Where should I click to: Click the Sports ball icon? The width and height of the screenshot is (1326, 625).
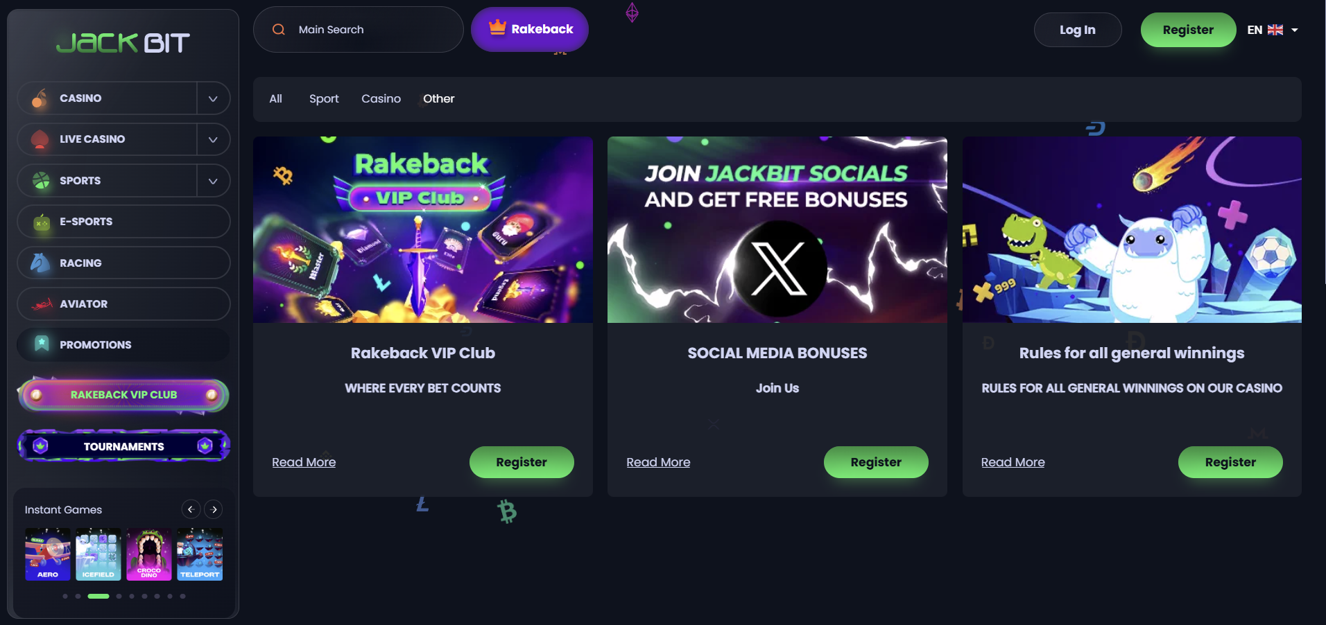coord(41,180)
